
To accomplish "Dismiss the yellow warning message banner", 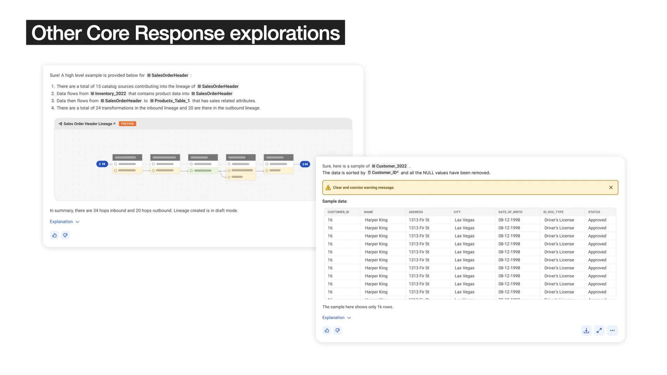I will click(611, 187).
